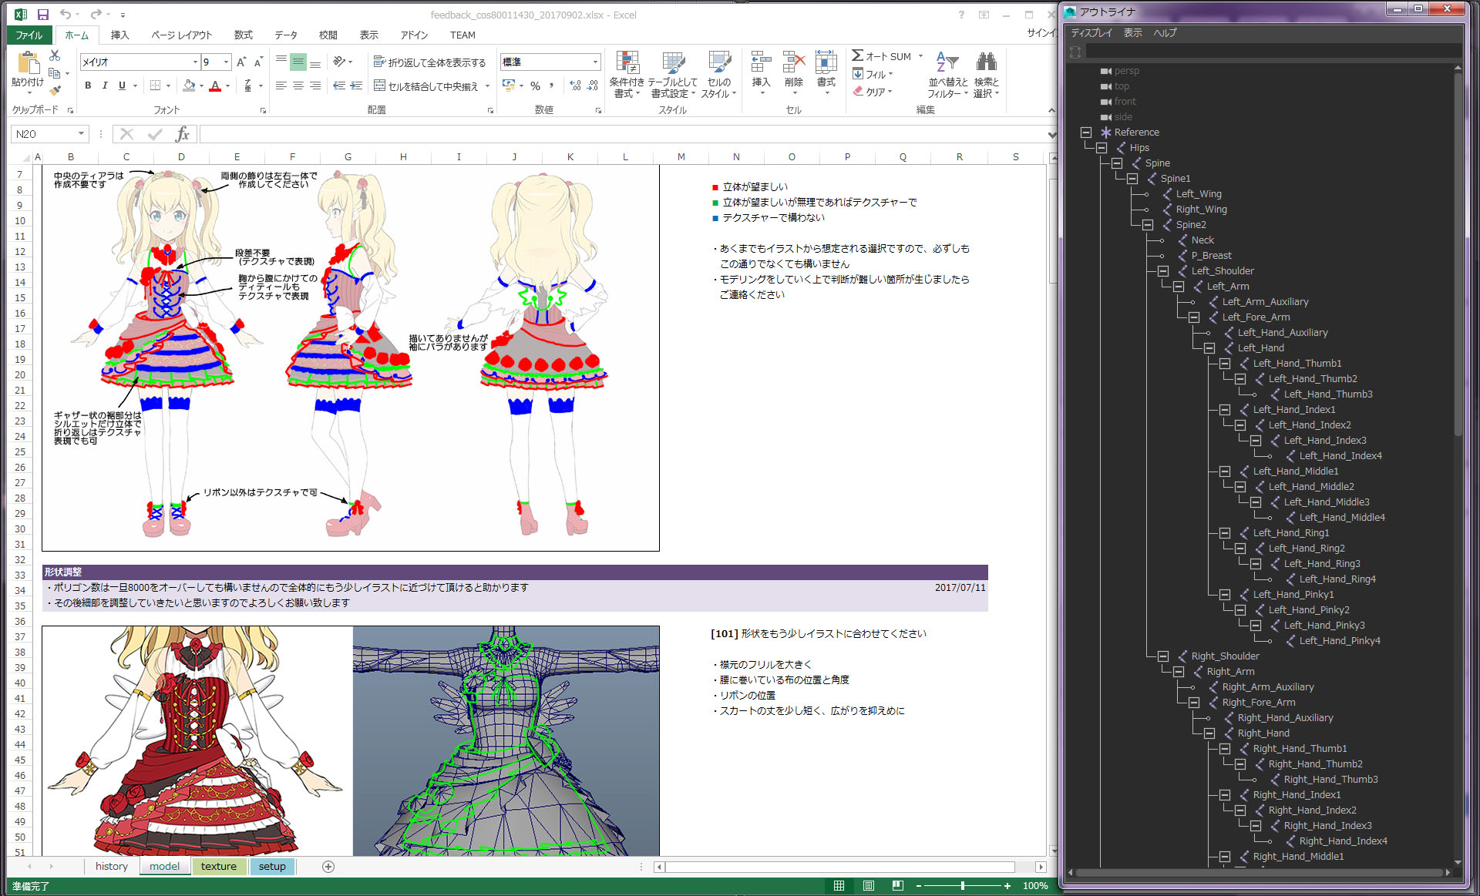Open the ファイル tab
Screen dimensions: 1480x896
point(29,35)
